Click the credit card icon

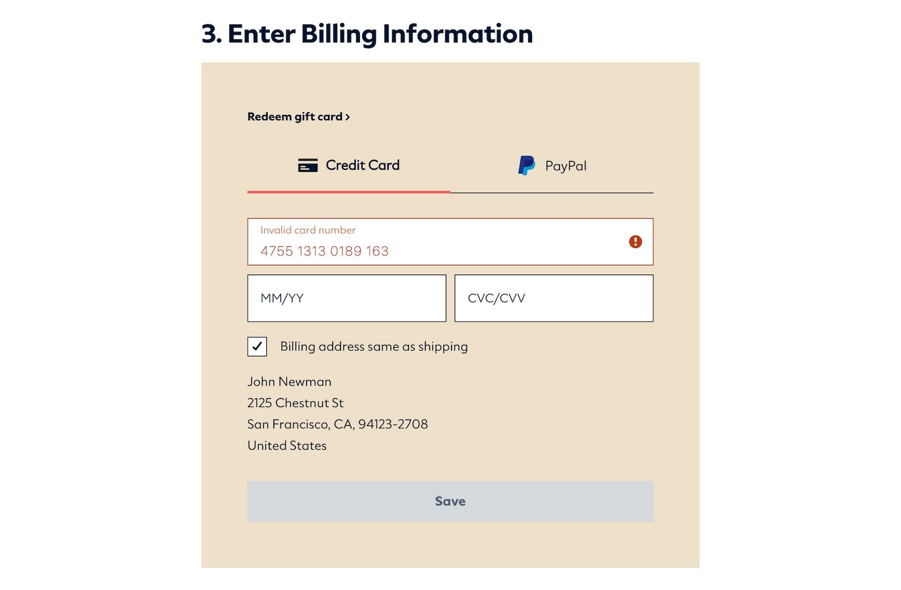[x=308, y=165]
